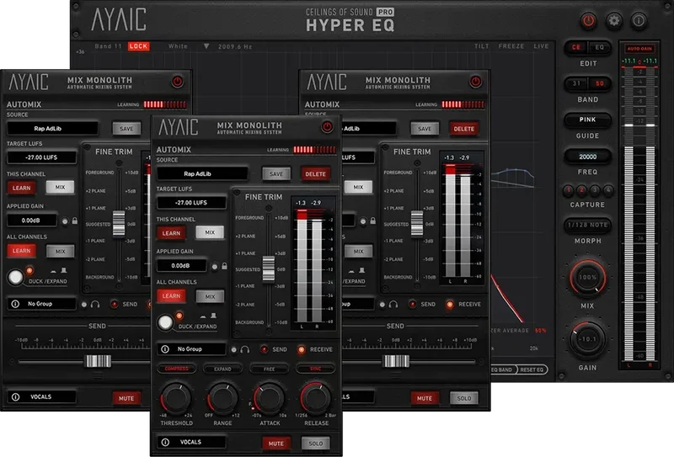This screenshot has height=457, width=674.
Task: Toggle RECEIVE indicator in front Mix Monolith
Action: point(302,349)
